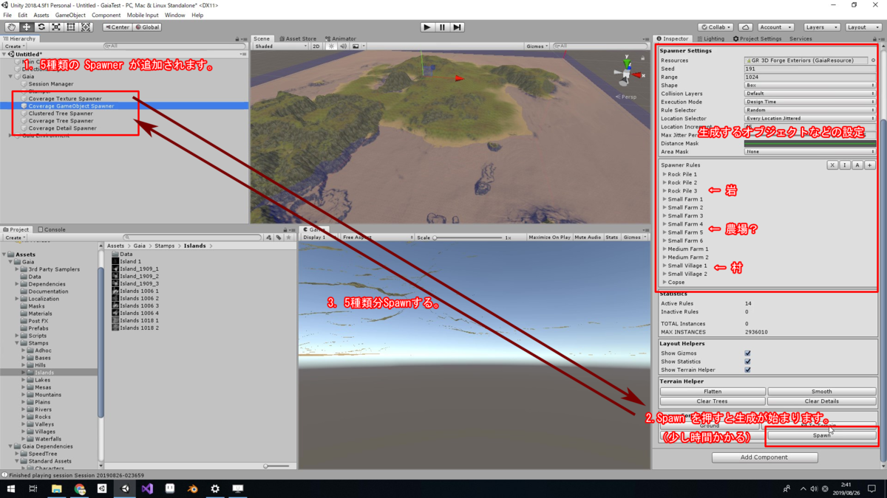Click the Clear Trees button
The width and height of the screenshot is (887, 498).
pyautogui.click(x=713, y=401)
